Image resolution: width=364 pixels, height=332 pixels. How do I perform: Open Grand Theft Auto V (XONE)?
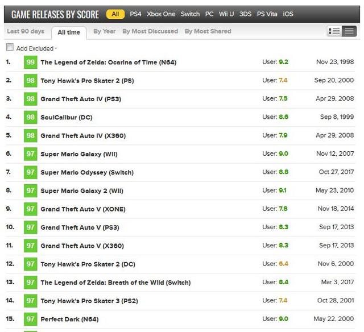(x=83, y=209)
